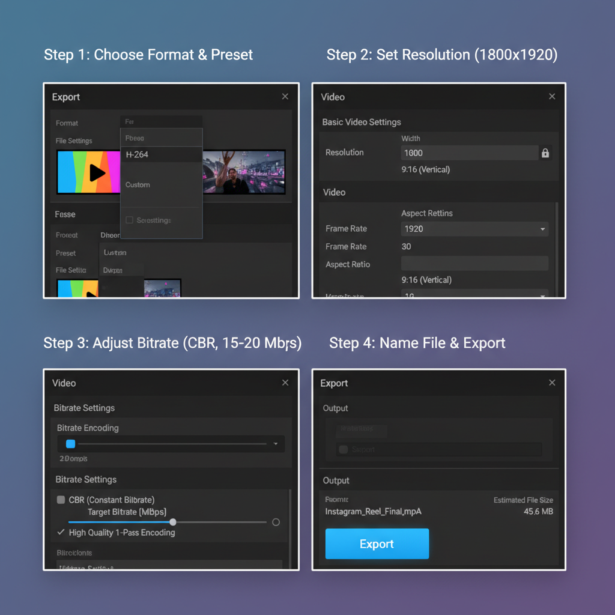Click the scrollbar in the Step 2 Video panel
This screenshot has width=615, height=615.
(x=556, y=249)
